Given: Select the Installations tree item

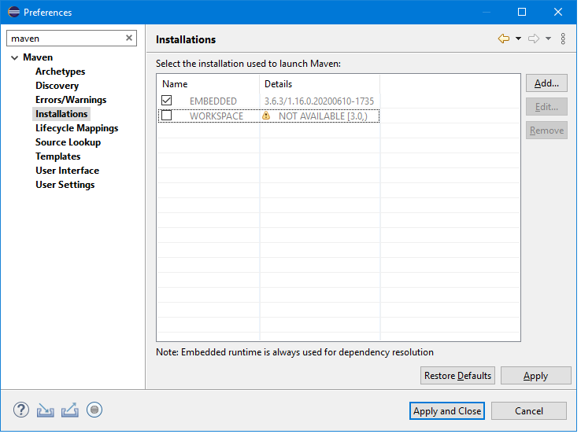Looking at the screenshot, I should pos(62,115).
